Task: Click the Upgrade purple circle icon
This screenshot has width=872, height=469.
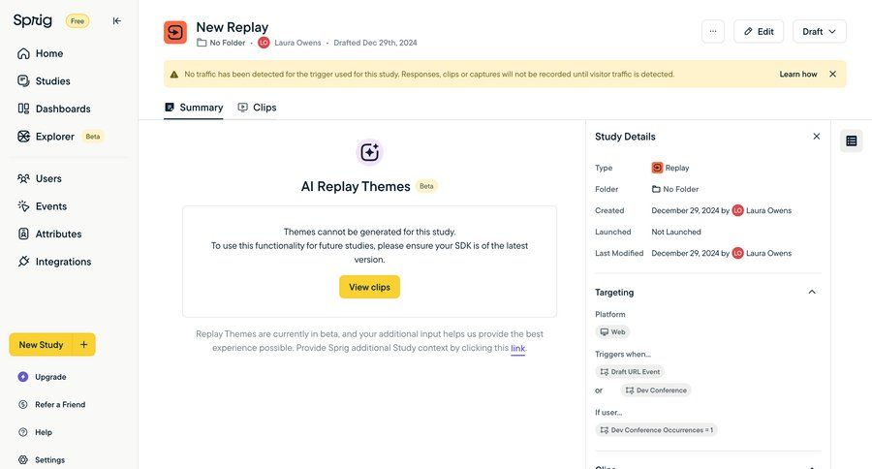Action: (x=23, y=377)
